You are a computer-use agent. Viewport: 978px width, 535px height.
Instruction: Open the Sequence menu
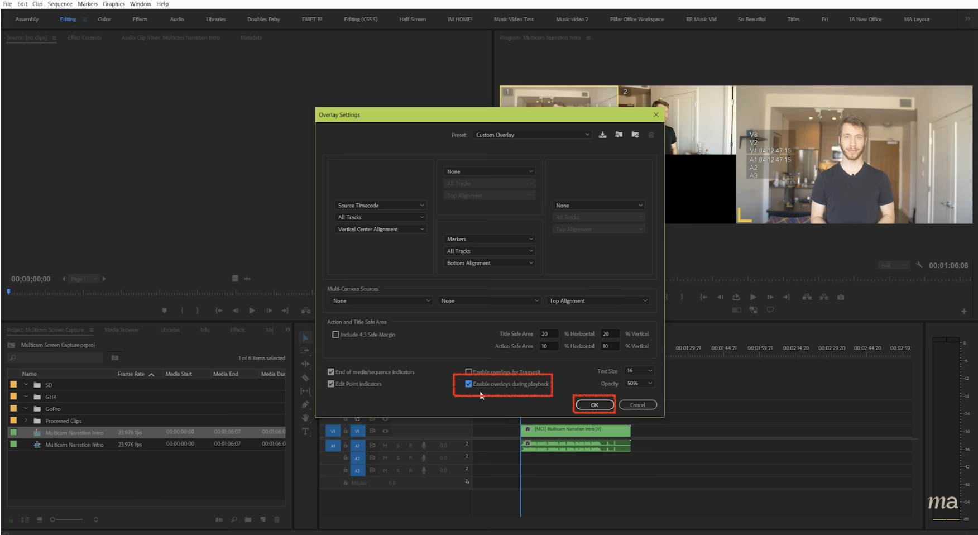pos(60,4)
